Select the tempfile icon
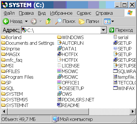Image resolution: width=137 pixels, height=124 pixels. point(115,76)
